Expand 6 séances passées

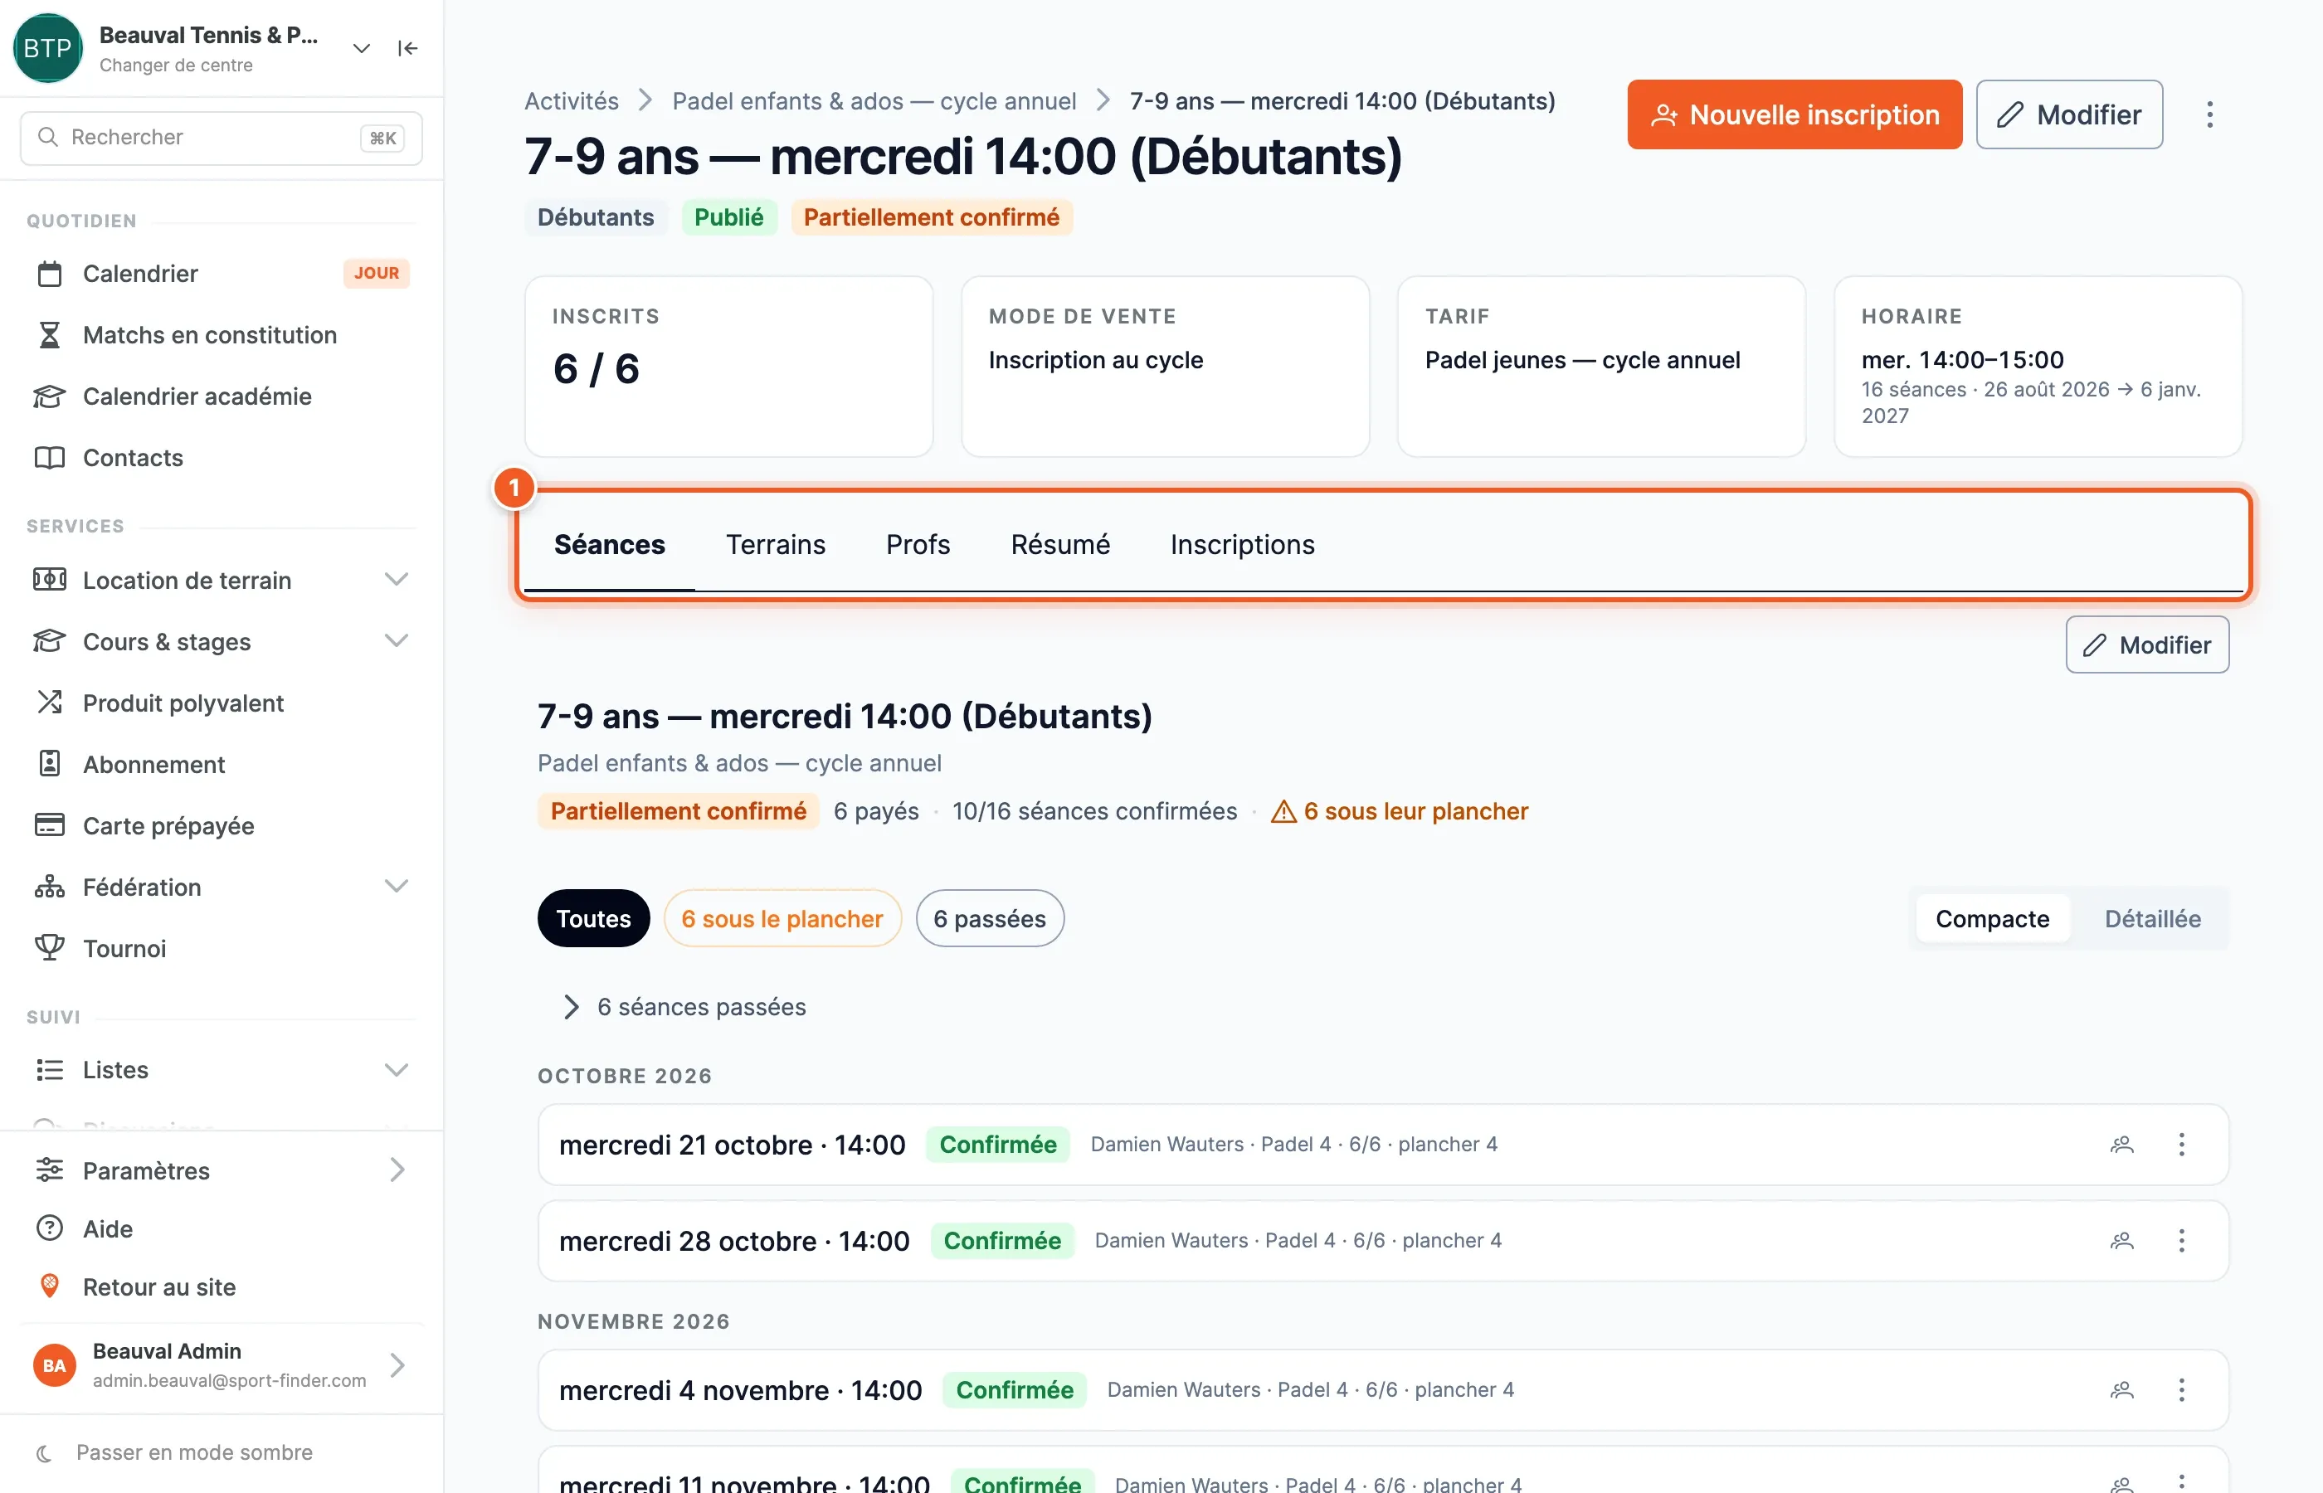684,1007
